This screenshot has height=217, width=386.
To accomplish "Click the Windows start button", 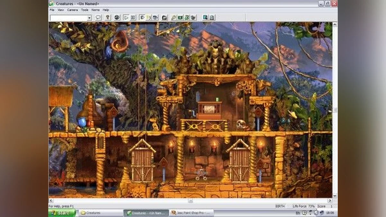I will (62, 213).
